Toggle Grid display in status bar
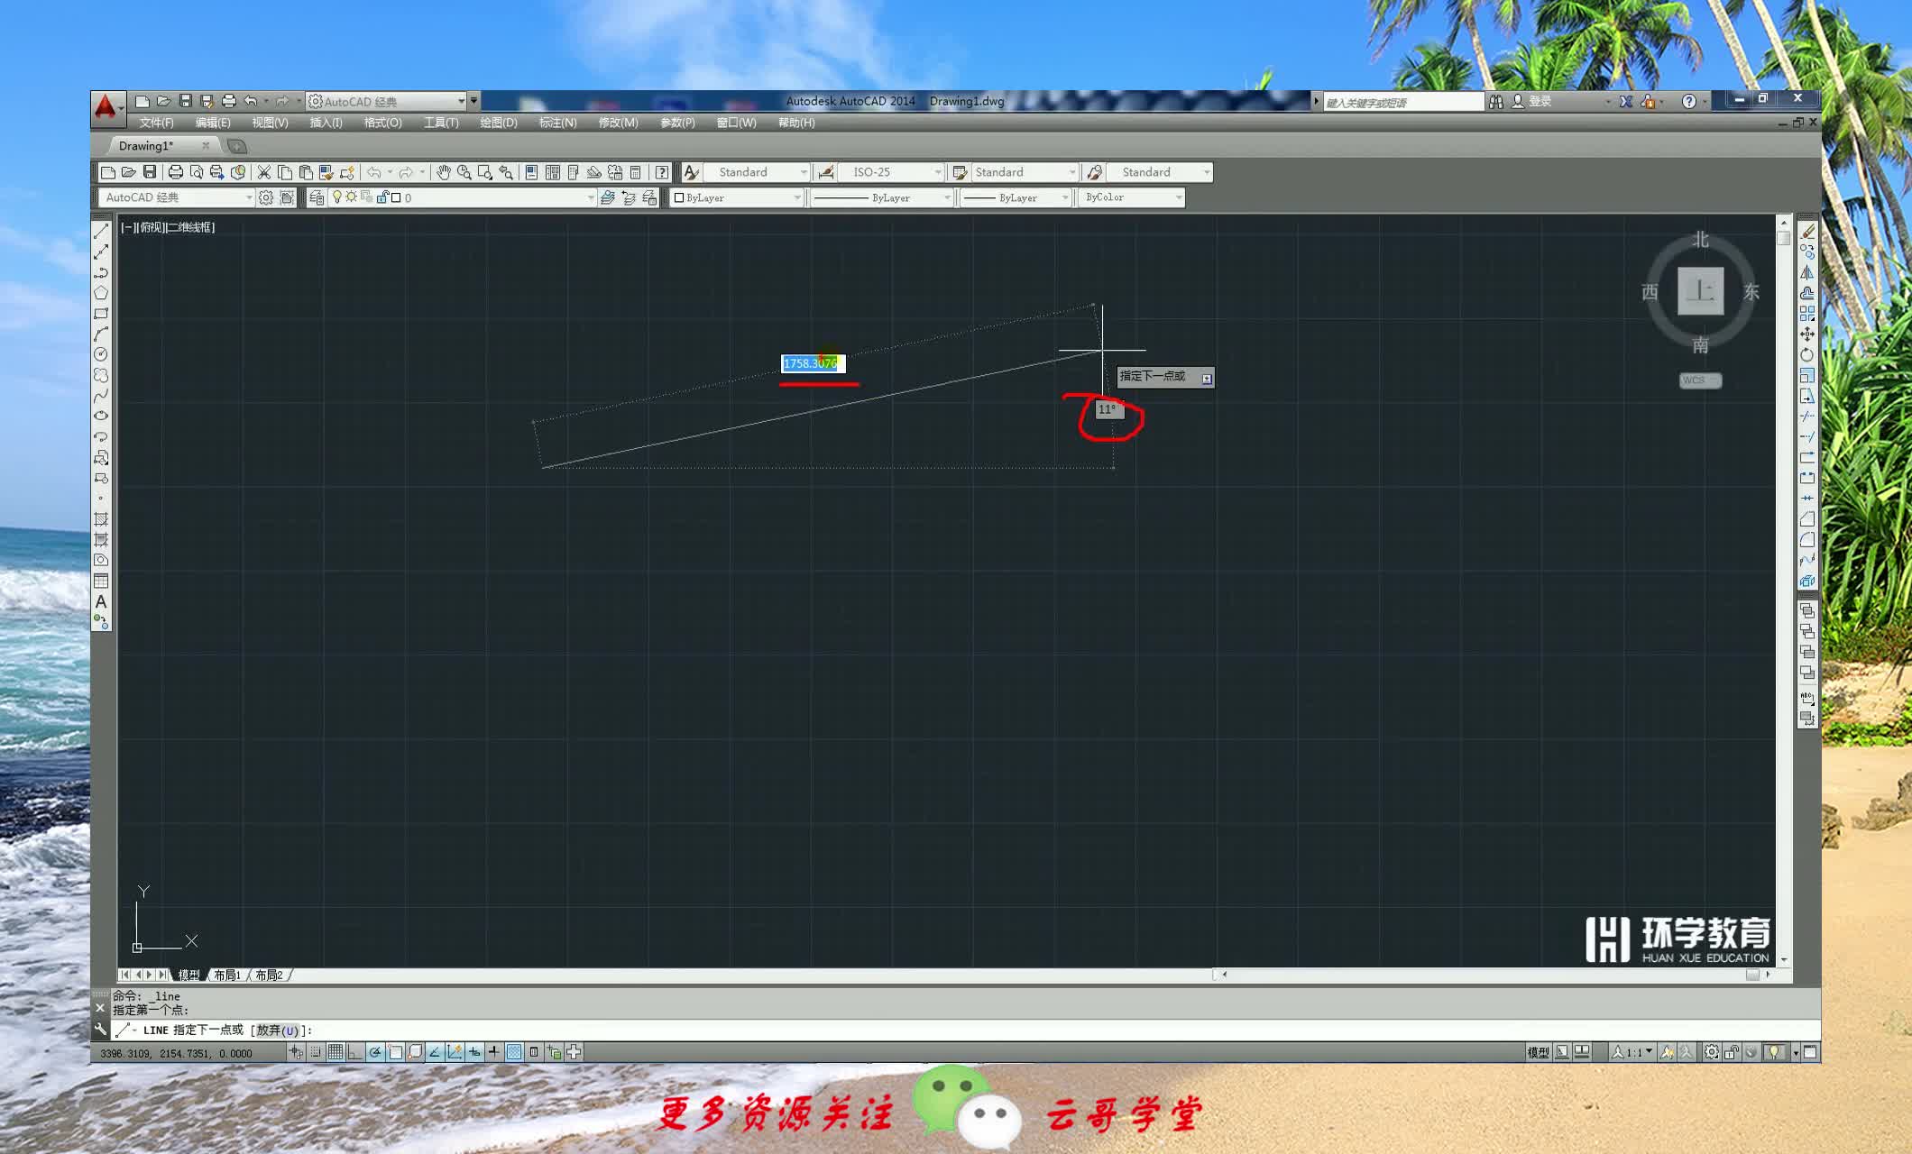Screen dimensions: 1912x1154 (x=336, y=1052)
